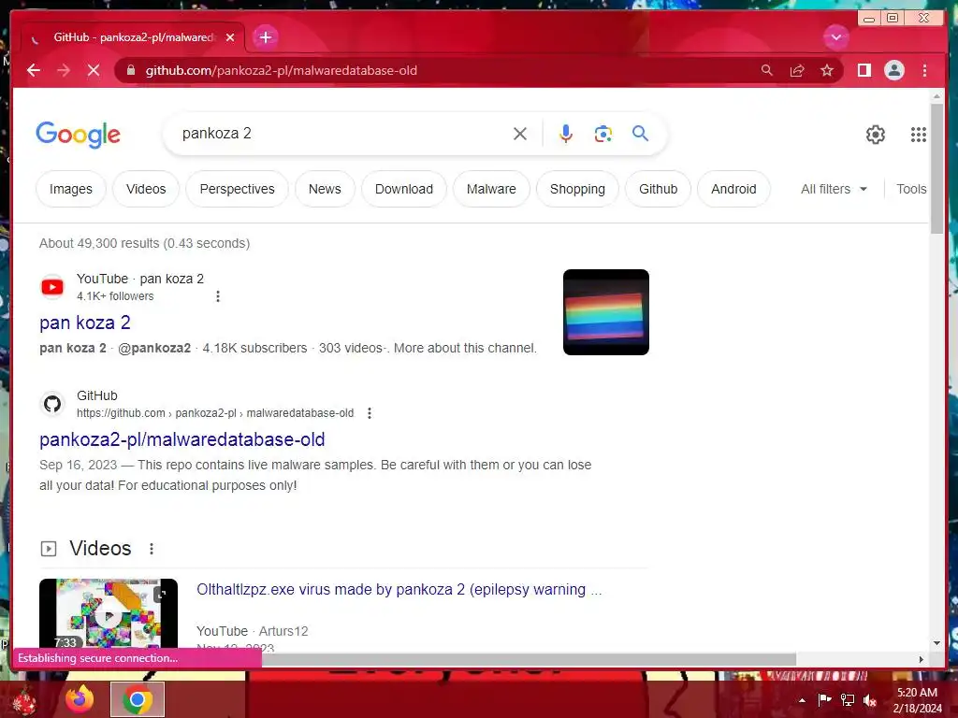Select the Shopping filter chip
The width and height of the screenshot is (958, 718).
tap(577, 189)
